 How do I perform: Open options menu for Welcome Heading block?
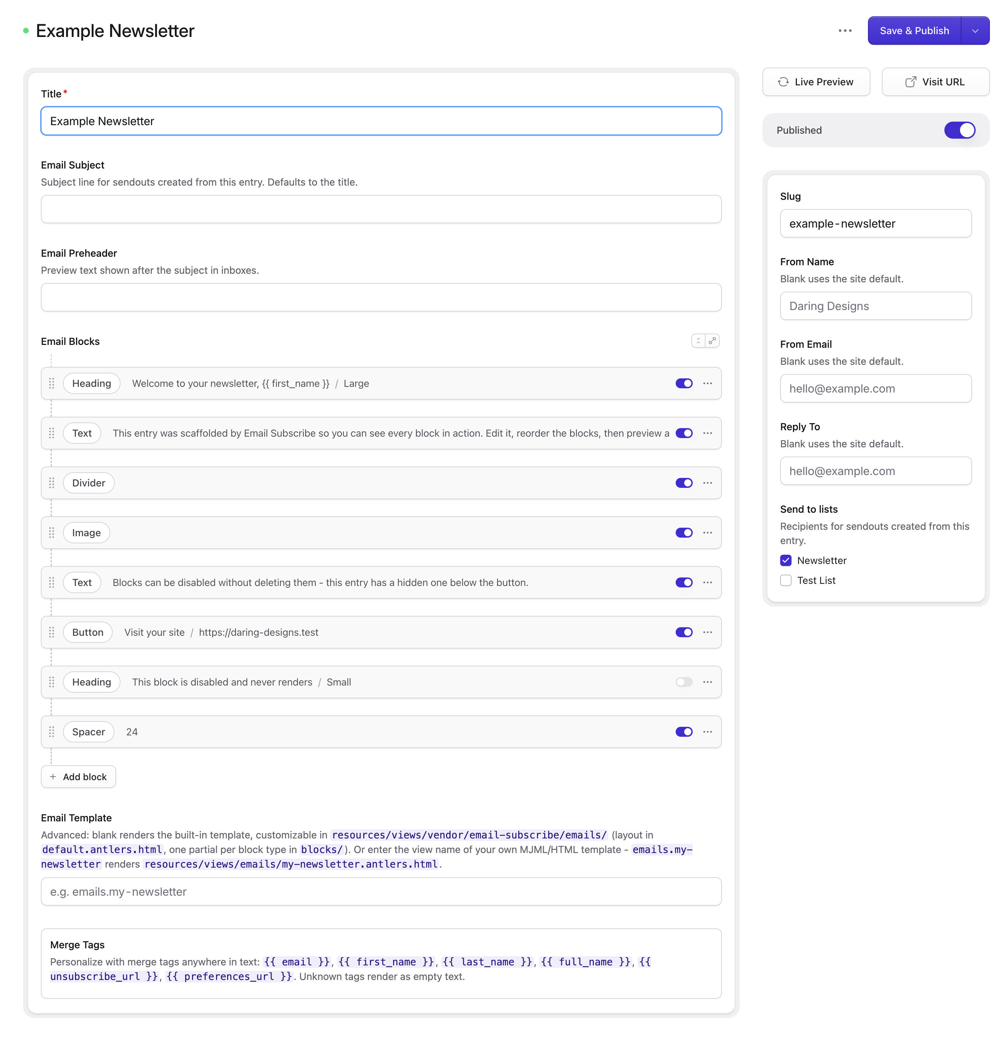point(707,383)
